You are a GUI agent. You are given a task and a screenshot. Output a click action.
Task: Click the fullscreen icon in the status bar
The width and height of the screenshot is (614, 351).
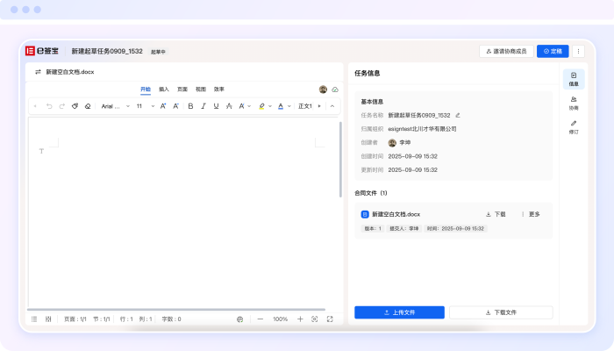(330, 319)
